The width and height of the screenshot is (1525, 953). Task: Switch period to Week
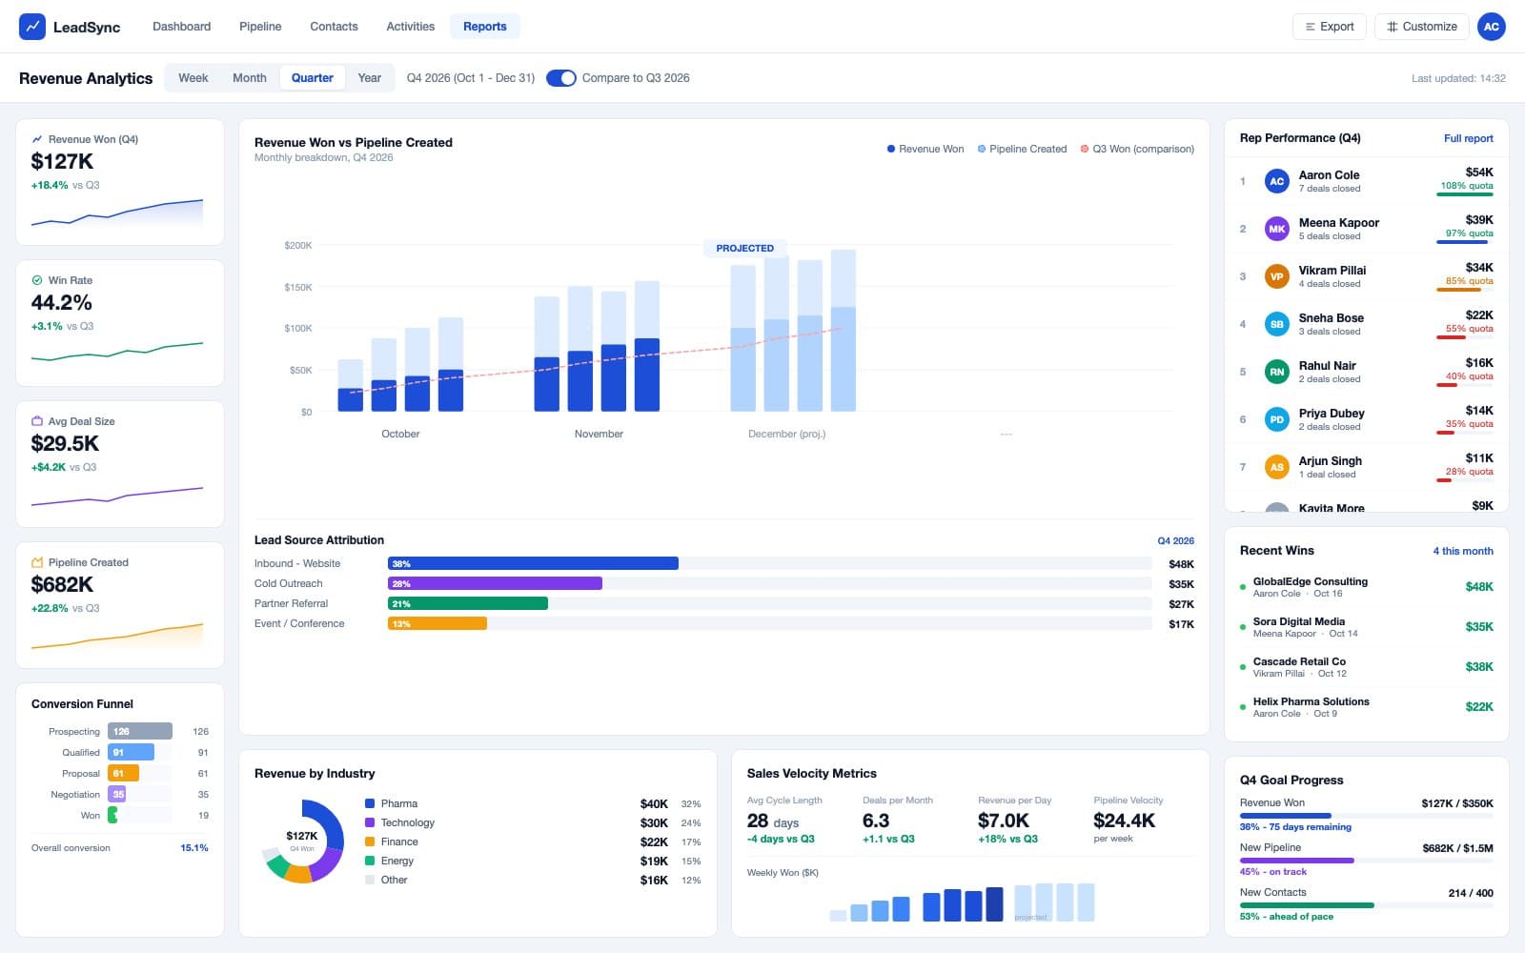coord(193,78)
